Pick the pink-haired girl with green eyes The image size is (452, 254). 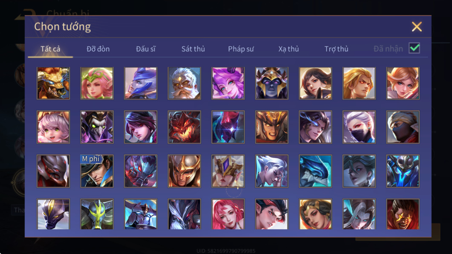53,127
